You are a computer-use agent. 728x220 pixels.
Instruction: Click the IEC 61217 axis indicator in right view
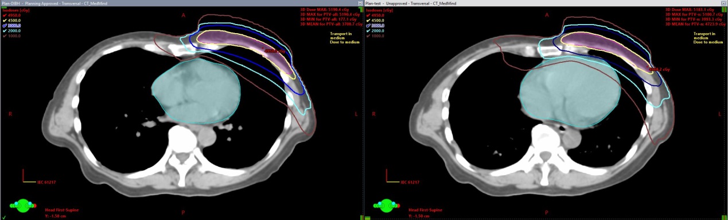point(401,178)
